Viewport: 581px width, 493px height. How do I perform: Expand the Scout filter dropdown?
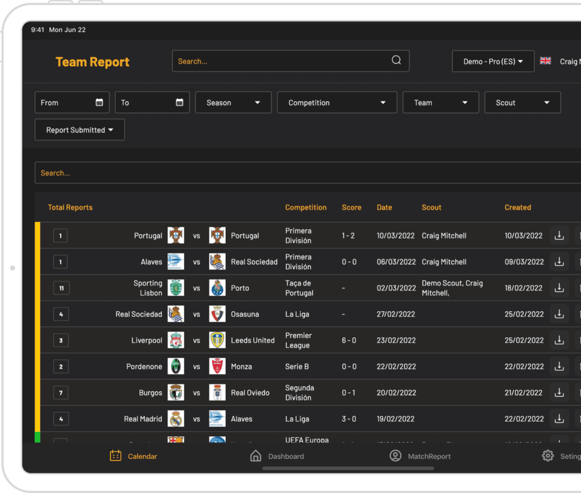pyautogui.click(x=522, y=103)
